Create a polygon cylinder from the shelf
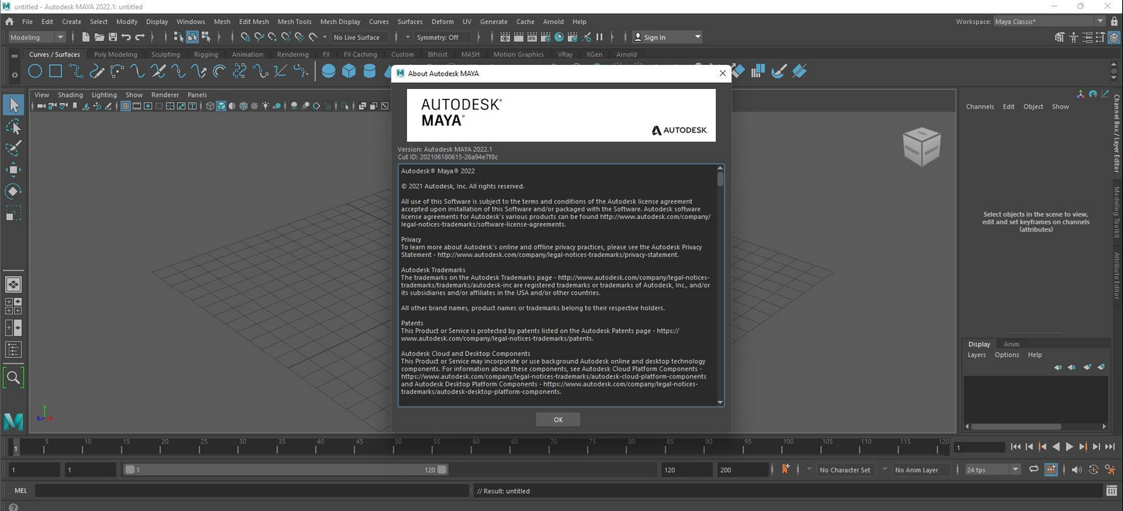 (370, 71)
